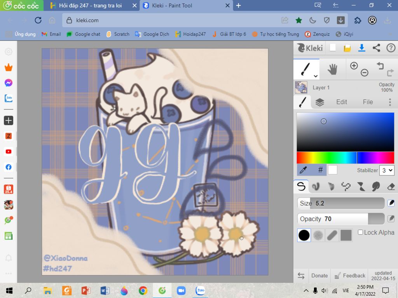Open an image file with folder icon
The width and height of the screenshot is (398, 298).
[347, 48]
